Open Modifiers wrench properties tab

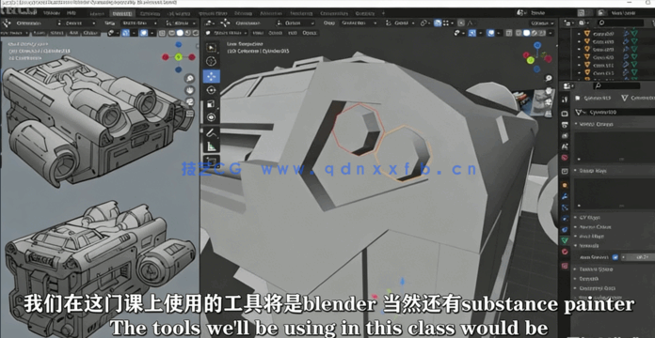[x=565, y=196]
